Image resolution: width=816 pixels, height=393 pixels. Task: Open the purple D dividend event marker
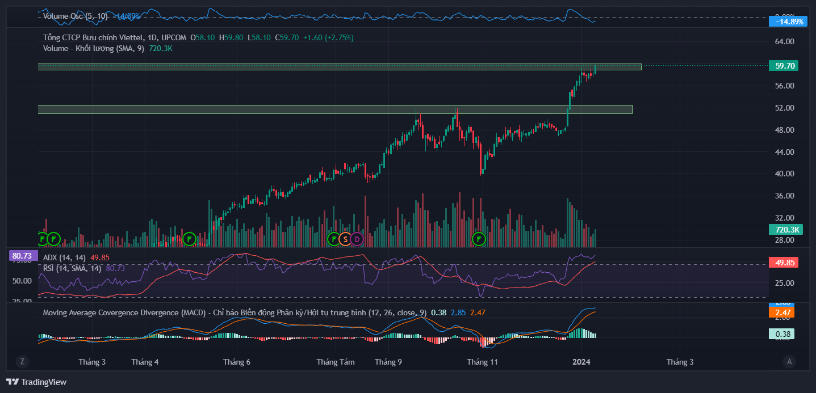click(356, 239)
